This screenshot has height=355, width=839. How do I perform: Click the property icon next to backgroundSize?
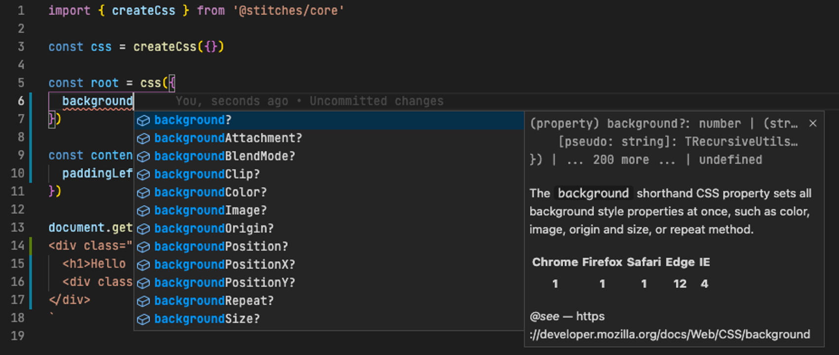pos(143,319)
